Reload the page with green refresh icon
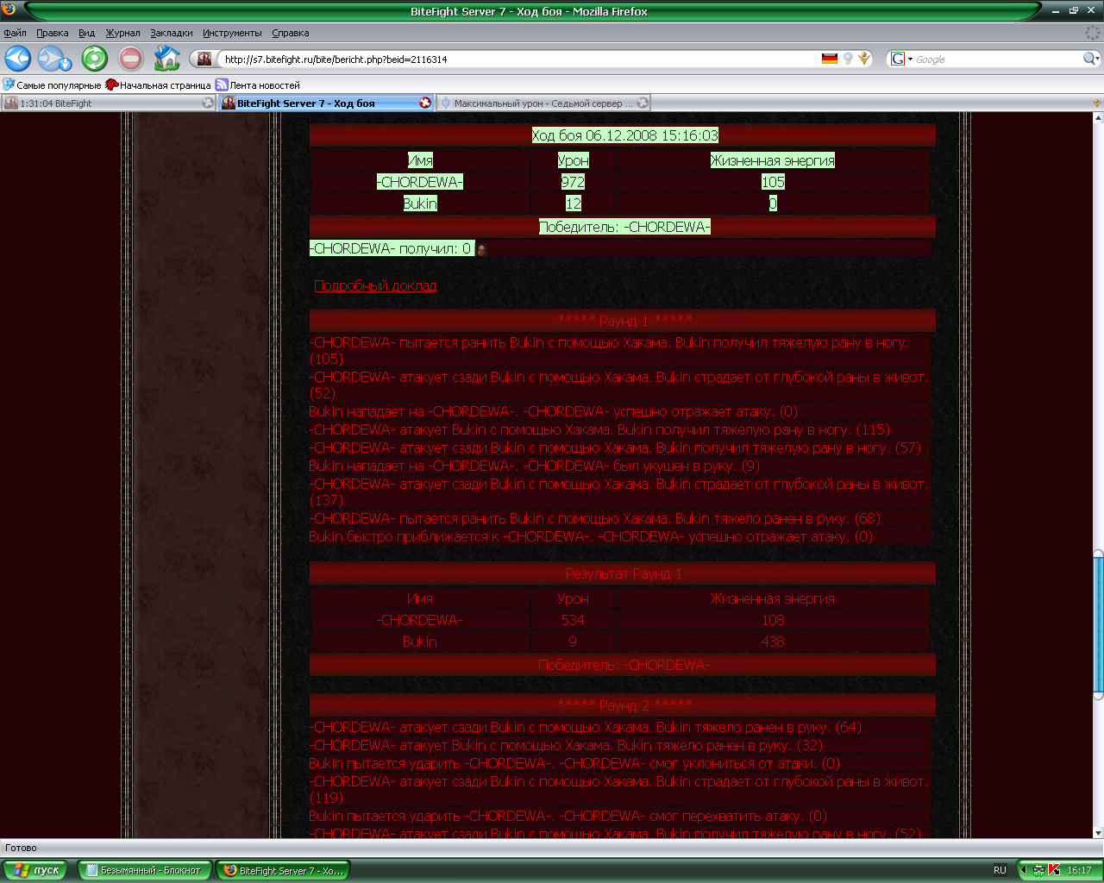Screen dimensions: 1104x883 click(94, 59)
